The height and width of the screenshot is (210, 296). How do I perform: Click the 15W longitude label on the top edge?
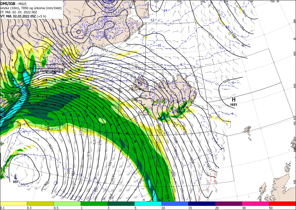tap(179, 1)
